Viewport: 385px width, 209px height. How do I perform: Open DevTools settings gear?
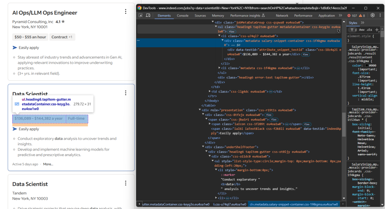tap(373, 15)
